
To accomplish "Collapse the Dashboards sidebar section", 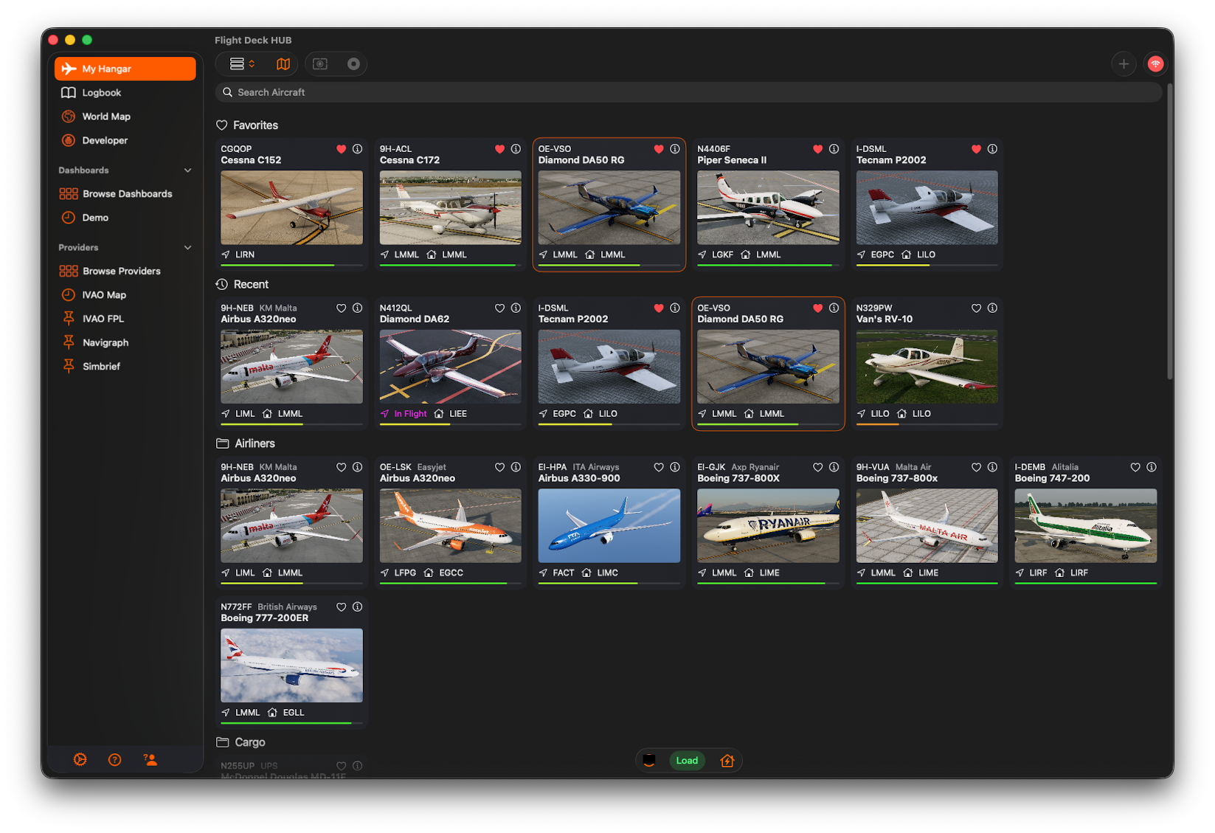I will (187, 170).
